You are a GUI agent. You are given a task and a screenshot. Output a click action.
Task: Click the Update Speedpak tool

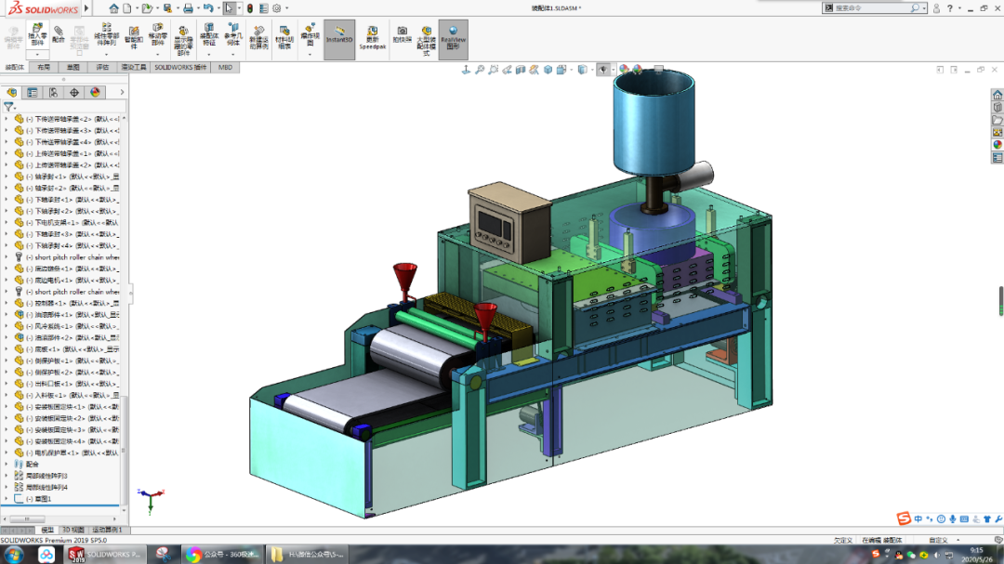coord(372,38)
